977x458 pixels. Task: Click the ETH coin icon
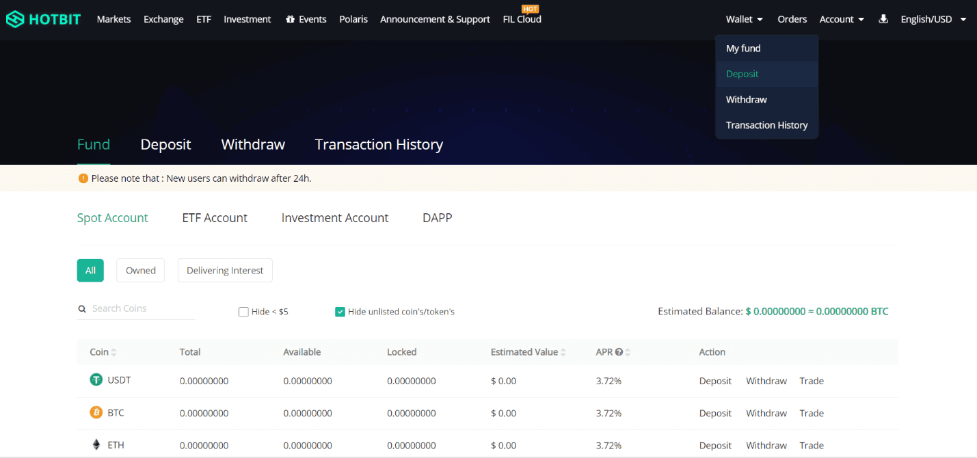click(x=96, y=445)
